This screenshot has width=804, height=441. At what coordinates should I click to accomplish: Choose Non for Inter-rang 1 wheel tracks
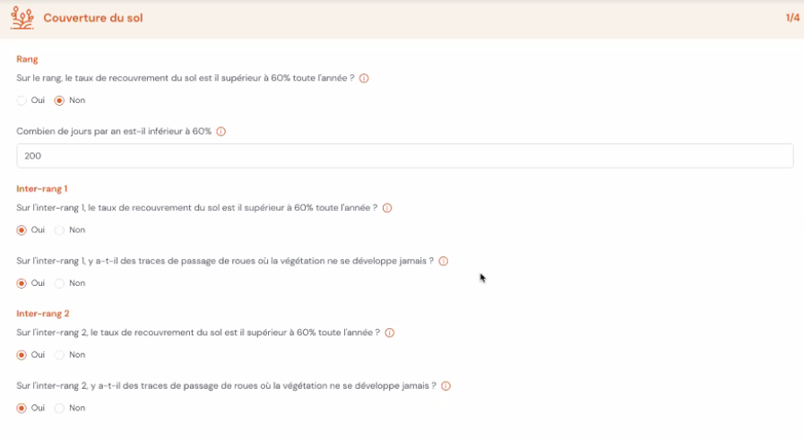click(59, 283)
